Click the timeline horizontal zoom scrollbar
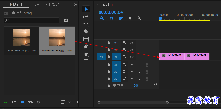The width and height of the screenshot is (221, 109). click(133, 102)
